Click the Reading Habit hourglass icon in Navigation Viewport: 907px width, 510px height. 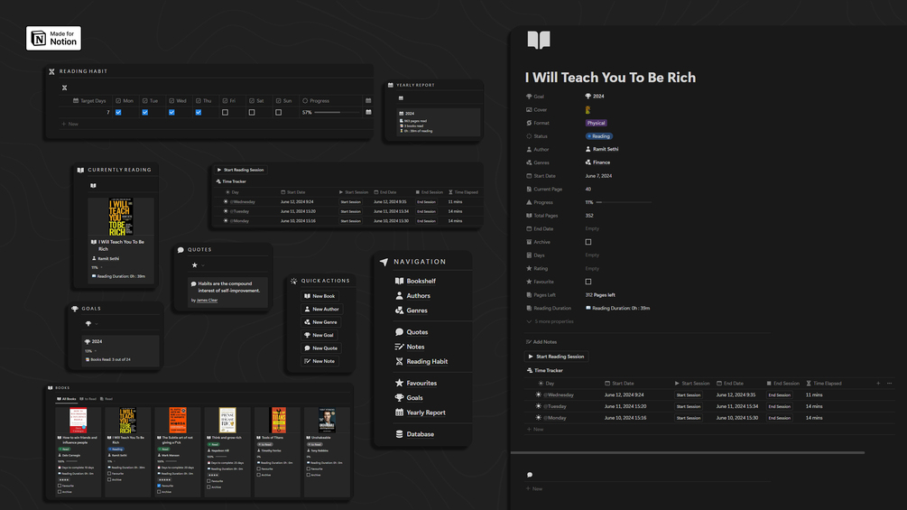[x=399, y=361]
